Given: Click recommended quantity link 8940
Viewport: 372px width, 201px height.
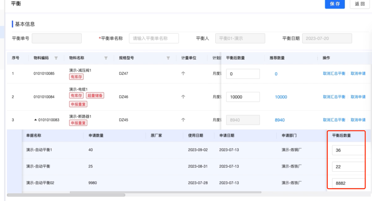Looking at the screenshot, I should click(x=280, y=120).
